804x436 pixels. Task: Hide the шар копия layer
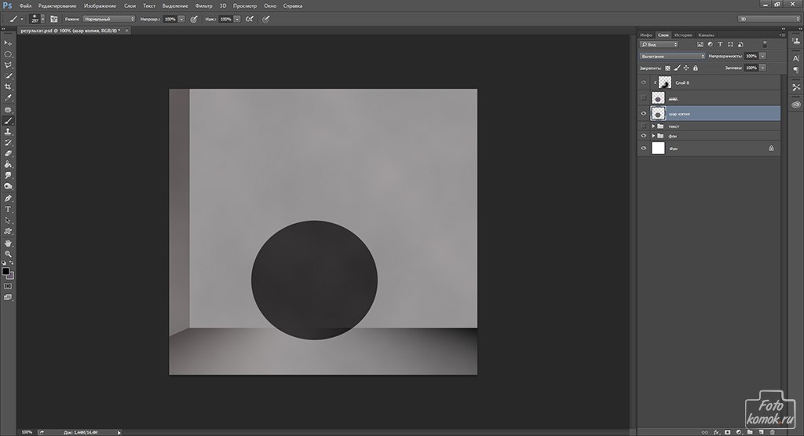tap(644, 113)
